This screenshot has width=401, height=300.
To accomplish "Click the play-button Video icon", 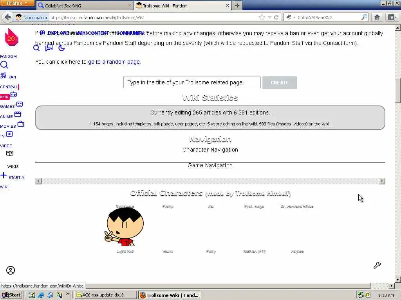I will [x=9, y=134].
